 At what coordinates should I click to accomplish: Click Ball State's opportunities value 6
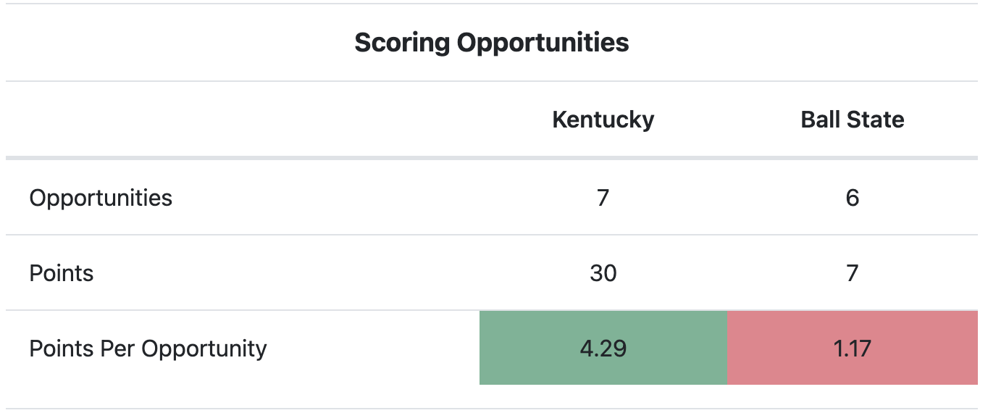tap(853, 198)
